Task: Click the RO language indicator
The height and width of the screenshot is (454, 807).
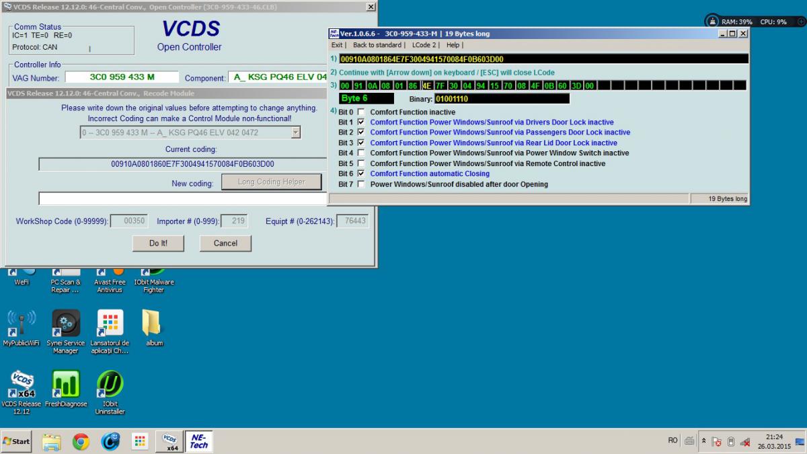Action: coord(673,441)
